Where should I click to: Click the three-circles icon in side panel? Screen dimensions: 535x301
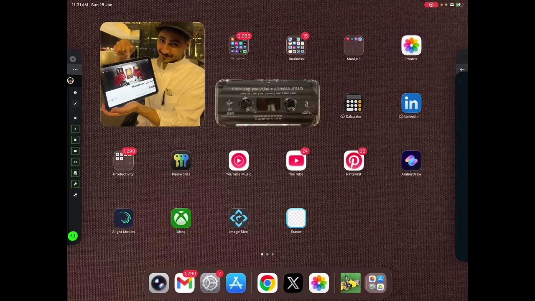75,195
